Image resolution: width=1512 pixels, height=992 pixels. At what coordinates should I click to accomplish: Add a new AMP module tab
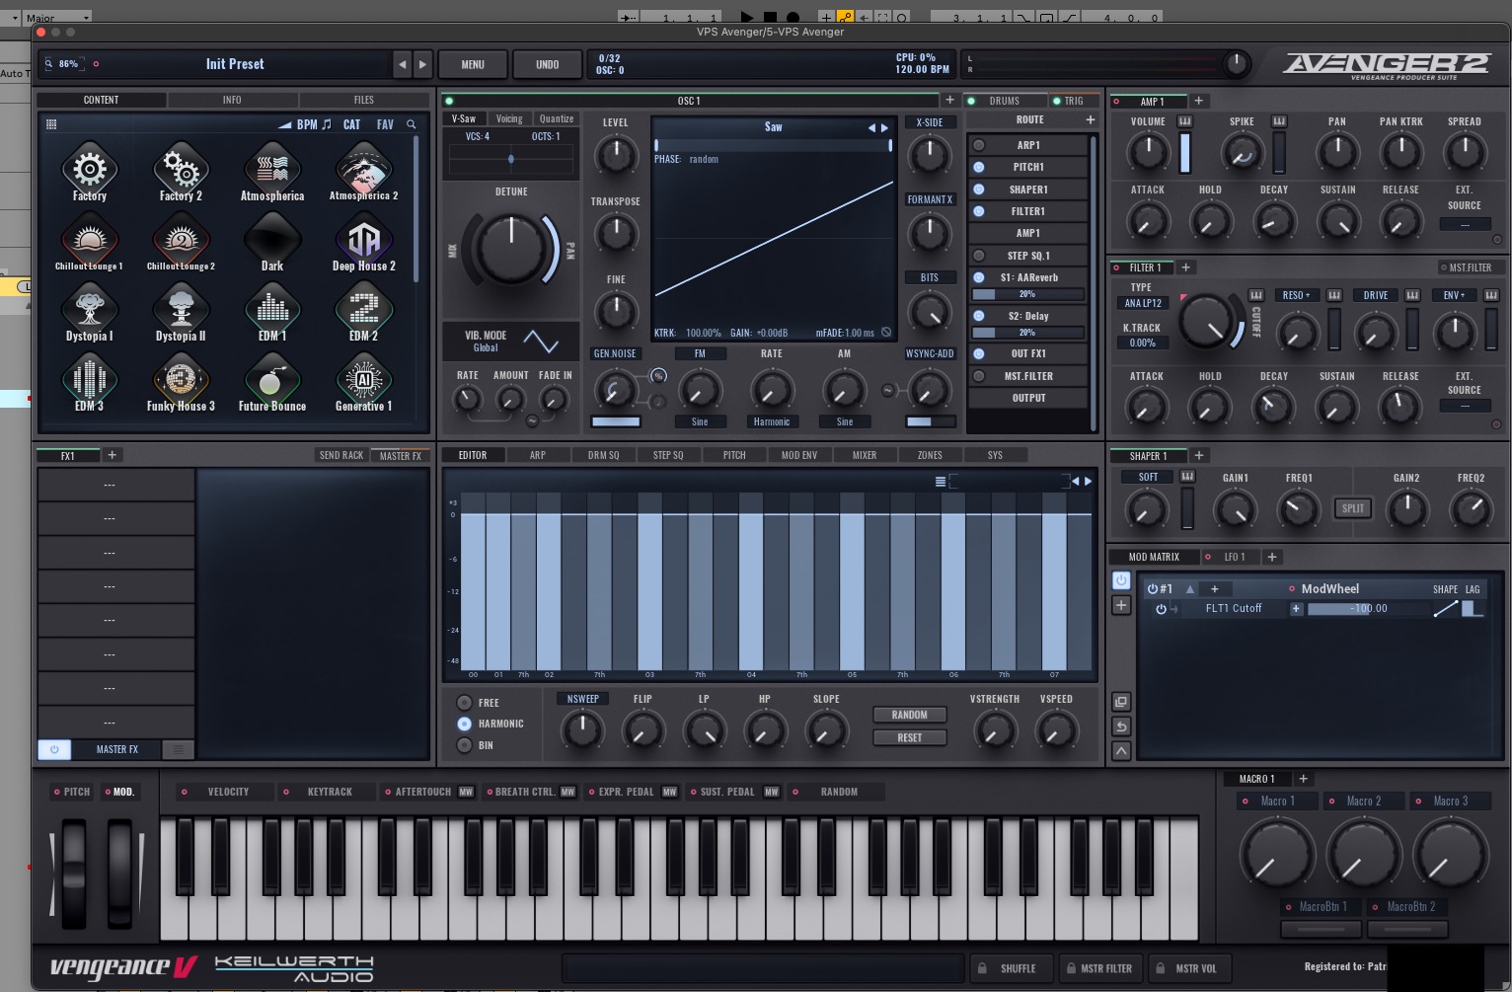click(1198, 101)
